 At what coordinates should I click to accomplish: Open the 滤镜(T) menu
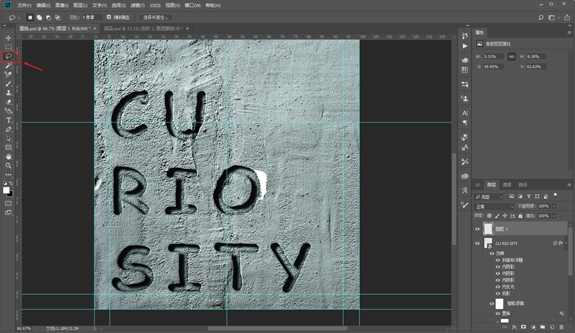click(138, 5)
